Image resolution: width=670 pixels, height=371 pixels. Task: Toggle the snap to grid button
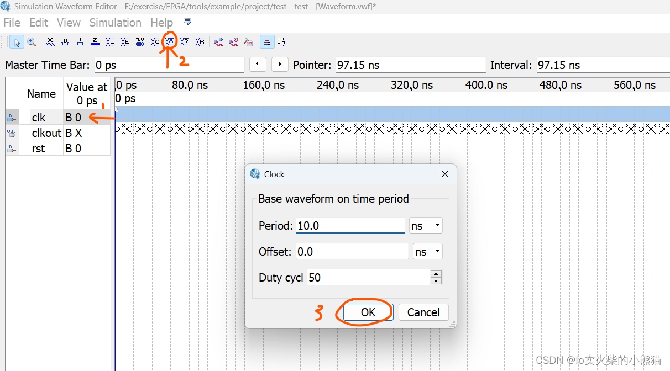[267, 42]
